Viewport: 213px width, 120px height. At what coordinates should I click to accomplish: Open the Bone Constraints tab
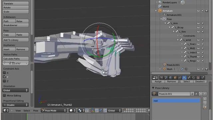pyautogui.click(x=193, y=78)
